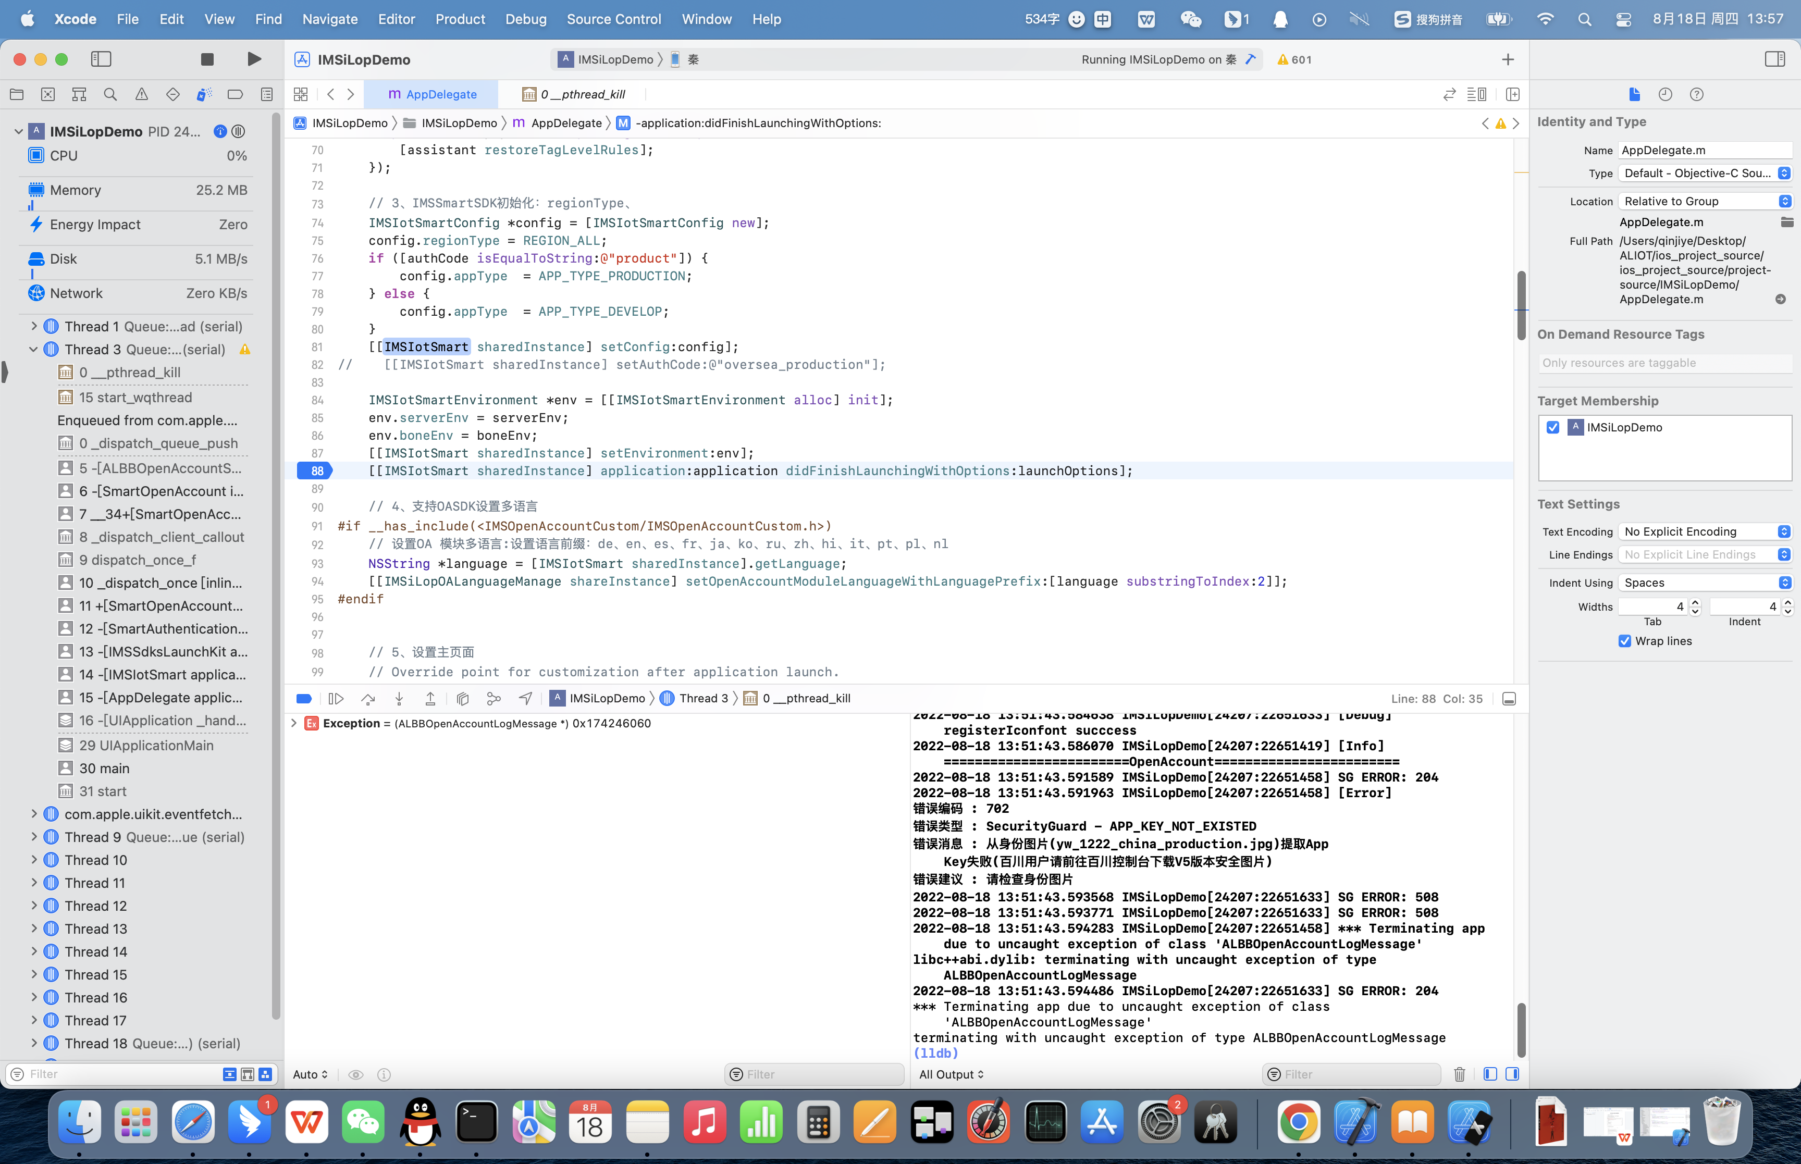The width and height of the screenshot is (1801, 1164).
Task: Open the Debug menu
Action: coord(526,19)
